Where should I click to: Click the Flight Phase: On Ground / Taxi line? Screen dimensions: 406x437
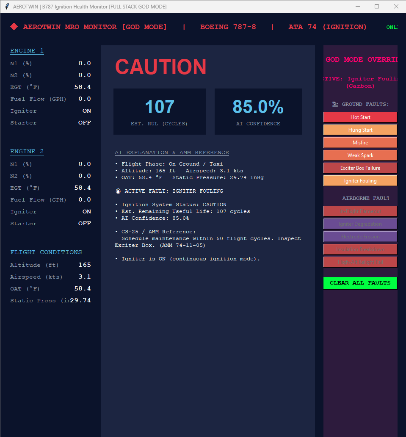169,164
